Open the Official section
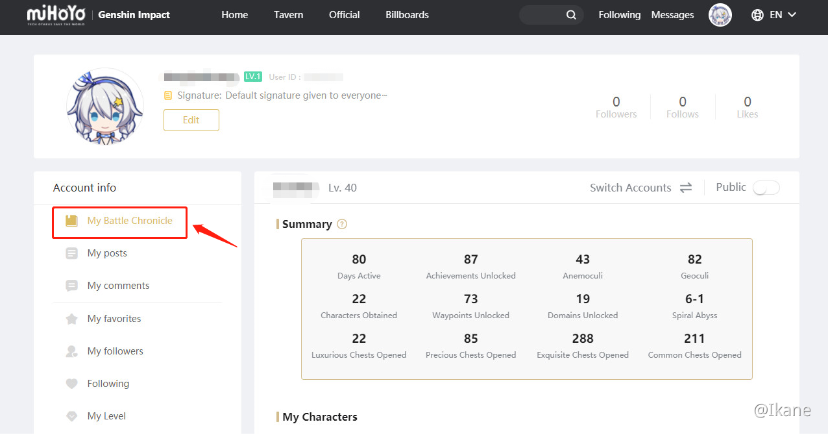The image size is (828, 435). click(x=344, y=15)
